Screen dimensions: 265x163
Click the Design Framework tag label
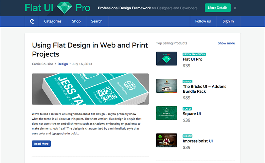(194, 54)
